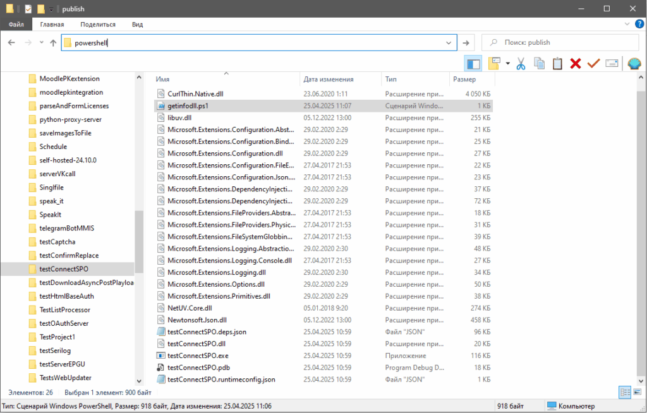Open the TestsWebUpdater folder in tree
This screenshot has height=413, width=647.
(x=65, y=378)
